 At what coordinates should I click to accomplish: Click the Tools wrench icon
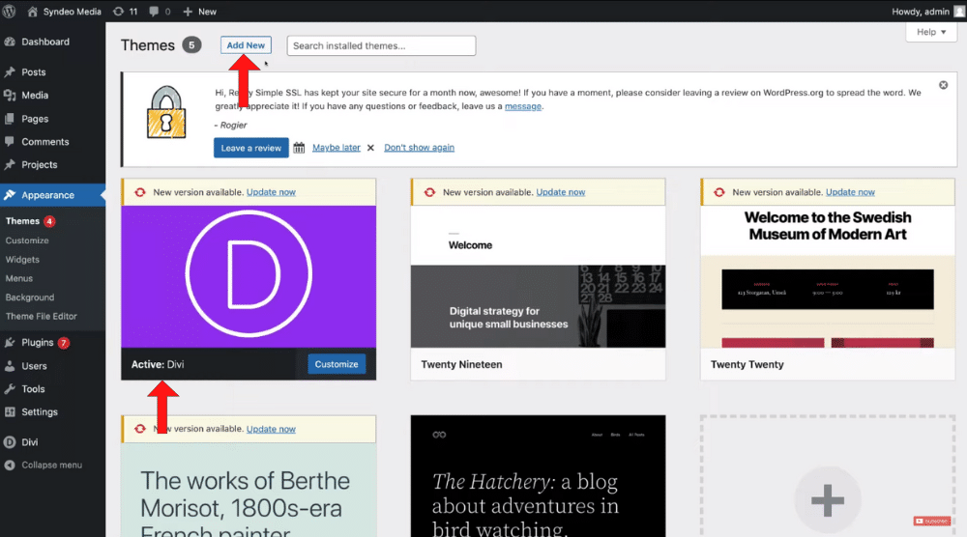pyautogui.click(x=10, y=389)
